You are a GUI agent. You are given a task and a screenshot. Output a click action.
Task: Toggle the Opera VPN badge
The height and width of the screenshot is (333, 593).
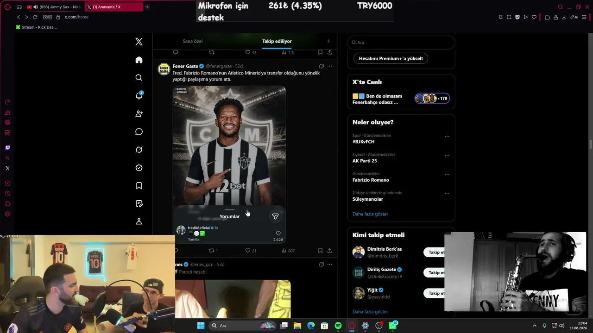click(47, 17)
